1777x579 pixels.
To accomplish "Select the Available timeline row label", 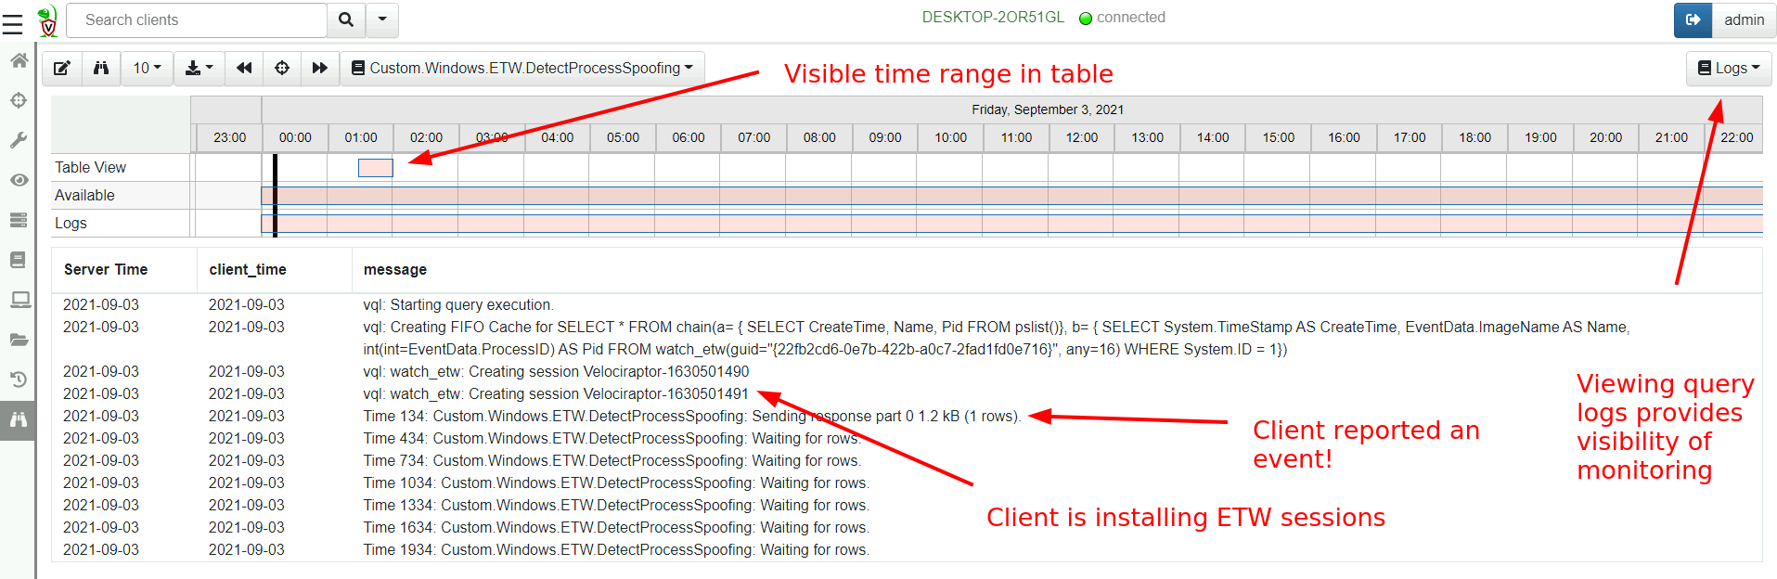I will point(84,195).
